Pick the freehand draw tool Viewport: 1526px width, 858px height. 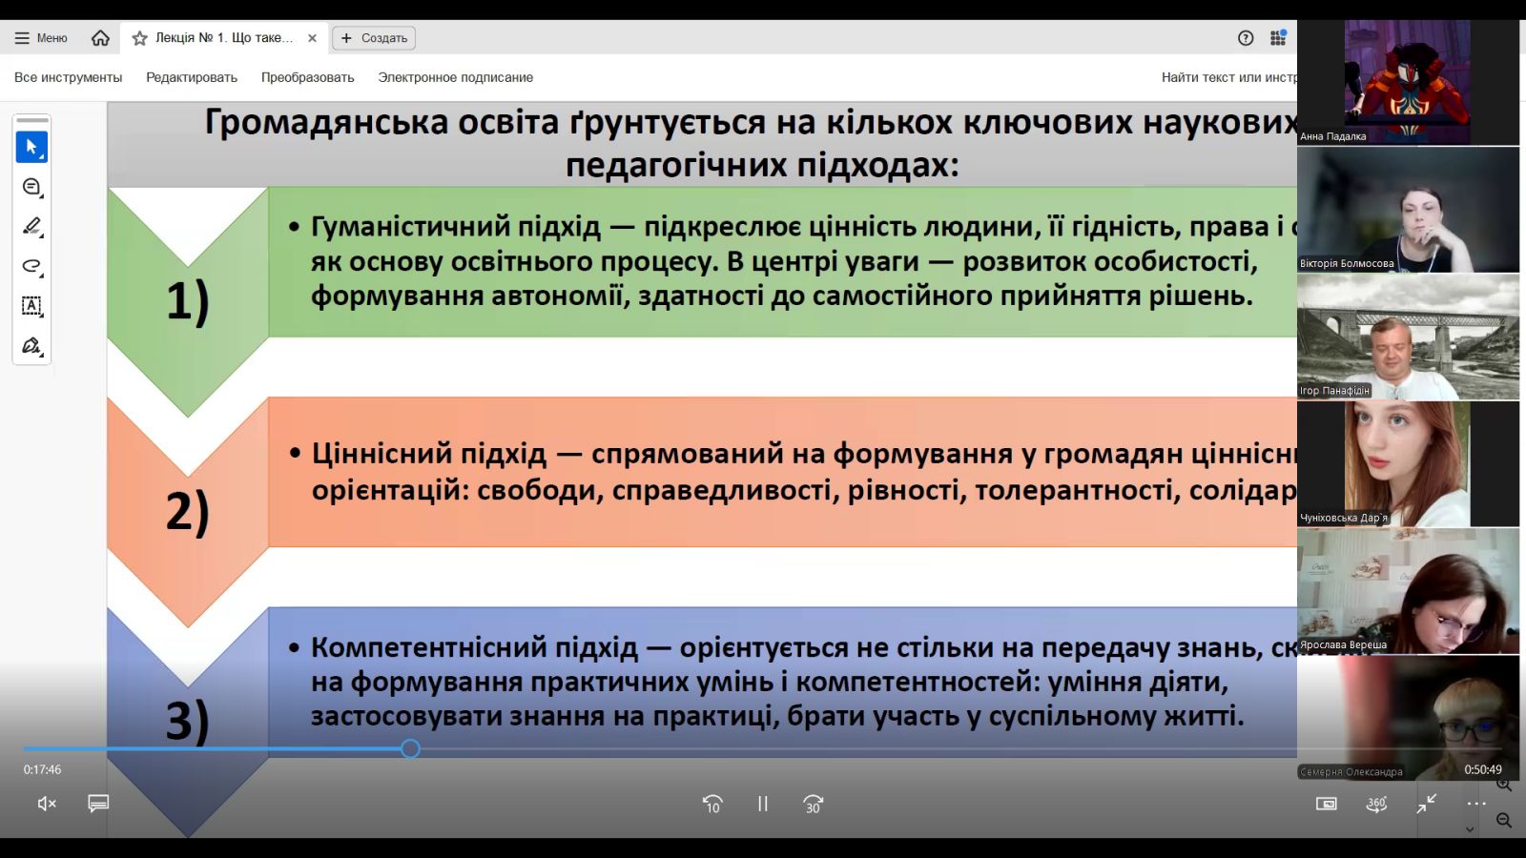(x=31, y=266)
